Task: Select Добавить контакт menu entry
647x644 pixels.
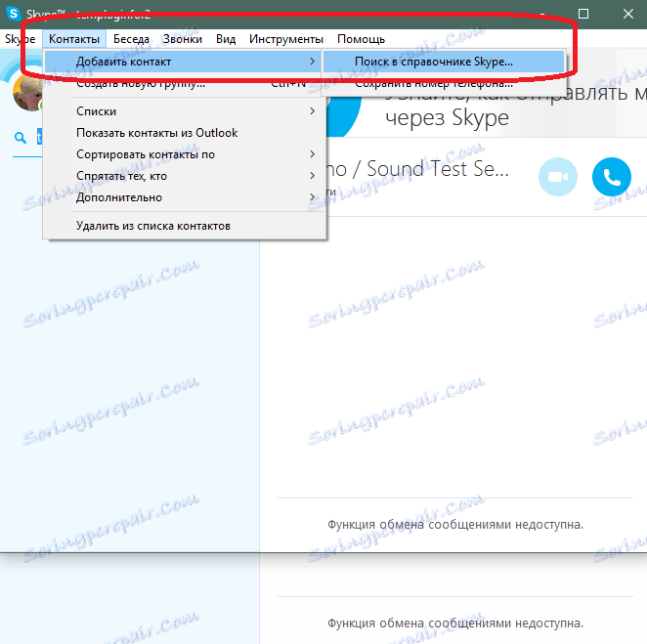Action: pos(182,62)
